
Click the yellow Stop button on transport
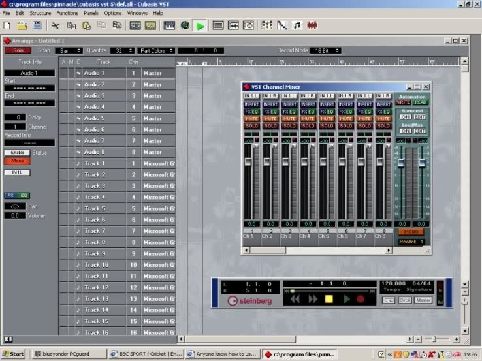pyautogui.click(x=329, y=299)
